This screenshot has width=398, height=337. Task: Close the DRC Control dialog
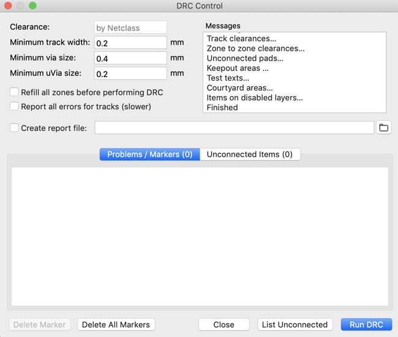coord(224,324)
